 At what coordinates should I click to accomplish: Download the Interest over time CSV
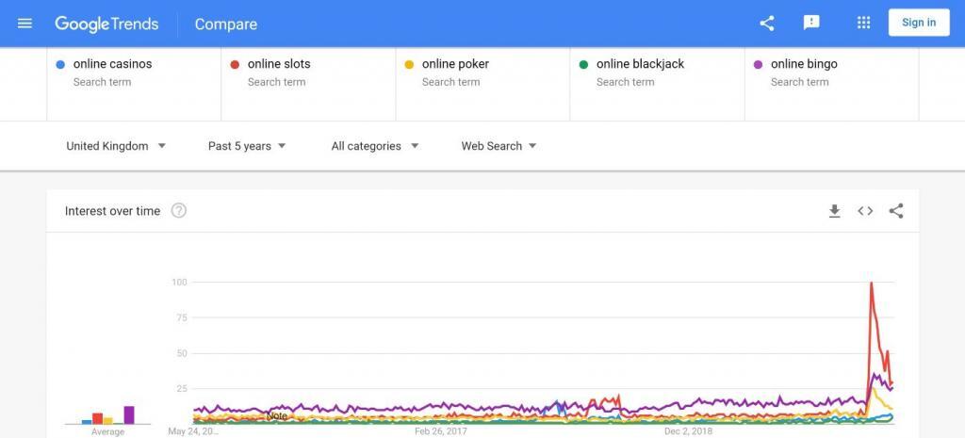834,211
